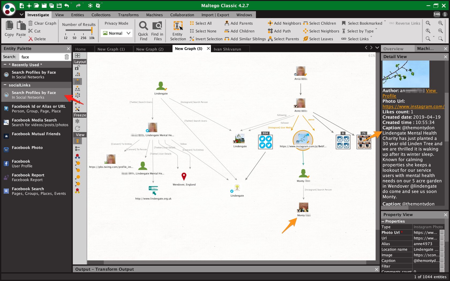Click the Undo arrow icon in title bar

(x=67, y=5)
